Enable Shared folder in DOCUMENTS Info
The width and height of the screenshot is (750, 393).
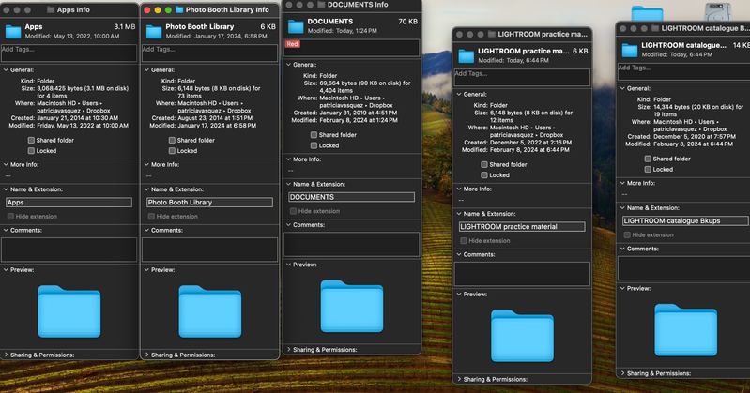pos(314,135)
